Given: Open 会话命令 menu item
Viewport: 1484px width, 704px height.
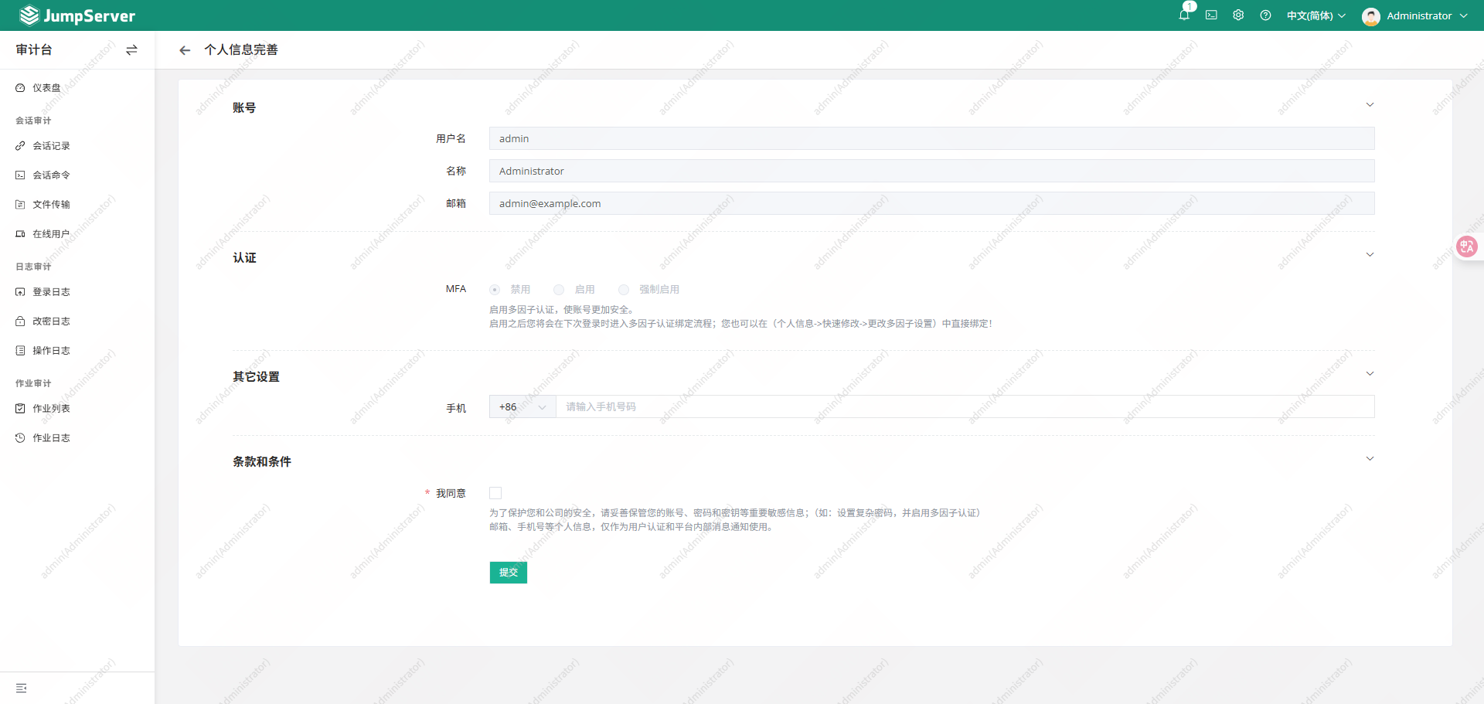Looking at the screenshot, I should pos(77,175).
